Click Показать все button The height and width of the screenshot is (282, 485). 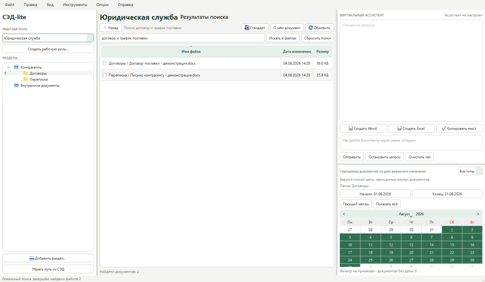click(x=387, y=204)
